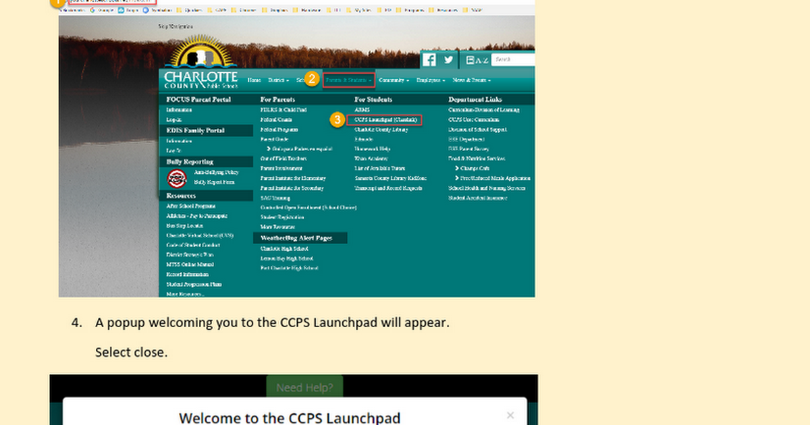Expand the Community dropdown menu
The height and width of the screenshot is (425, 810).
point(394,80)
